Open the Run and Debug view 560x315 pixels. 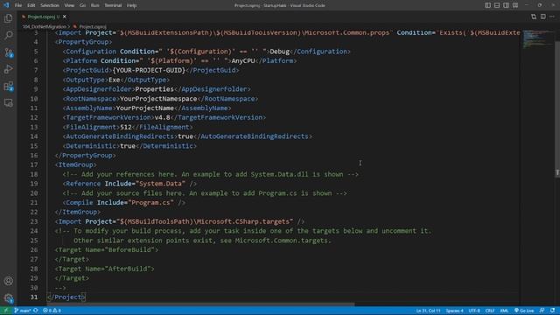click(x=8, y=69)
